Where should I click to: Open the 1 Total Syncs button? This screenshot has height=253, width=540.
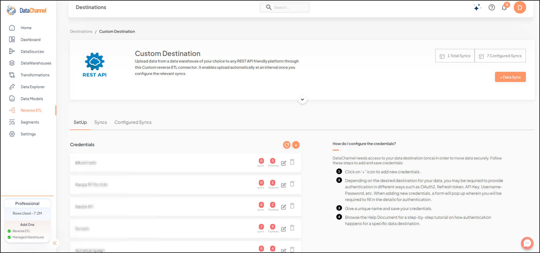click(455, 56)
